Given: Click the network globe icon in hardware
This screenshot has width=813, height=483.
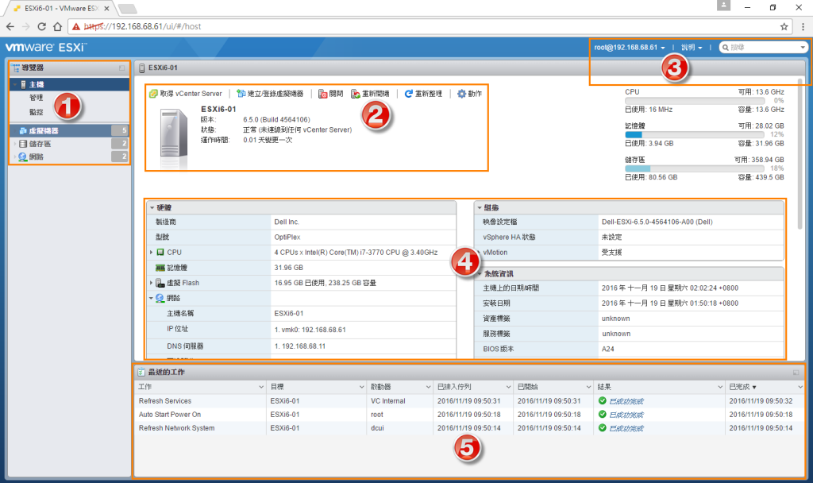Looking at the screenshot, I should pos(160,298).
